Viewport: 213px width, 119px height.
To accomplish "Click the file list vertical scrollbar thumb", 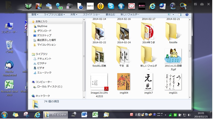I will [x=190, y=51].
